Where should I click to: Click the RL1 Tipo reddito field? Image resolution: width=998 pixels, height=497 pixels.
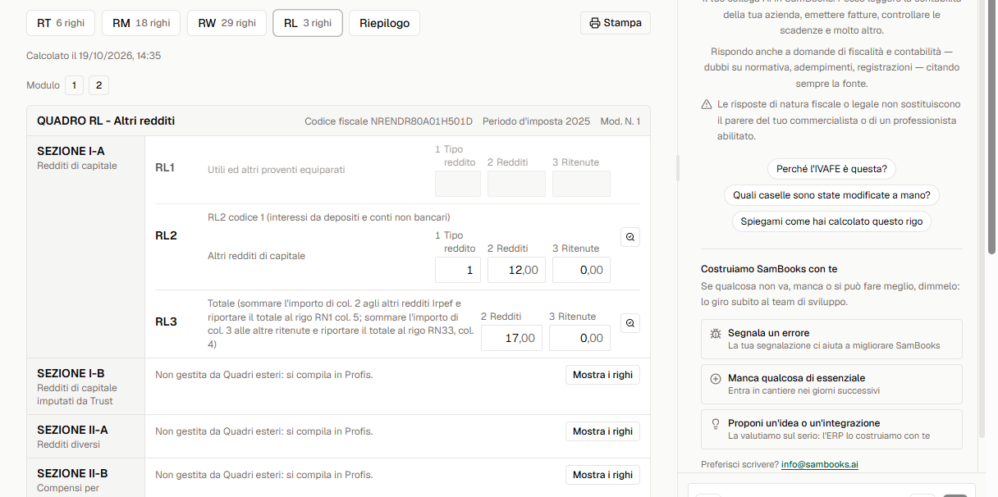[458, 184]
